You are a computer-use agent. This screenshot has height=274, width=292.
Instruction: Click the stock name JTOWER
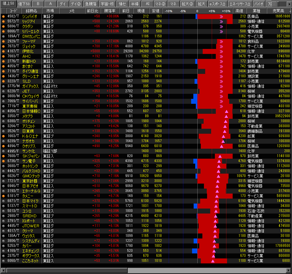(31, 226)
